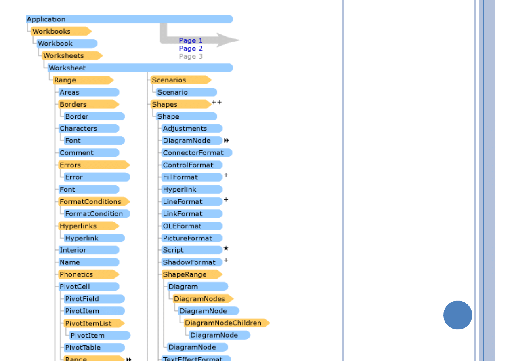The width and height of the screenshot is (510, 361).
Task: Click the plus sign beside ShadowFormat
Action: (x=226, y=260)
